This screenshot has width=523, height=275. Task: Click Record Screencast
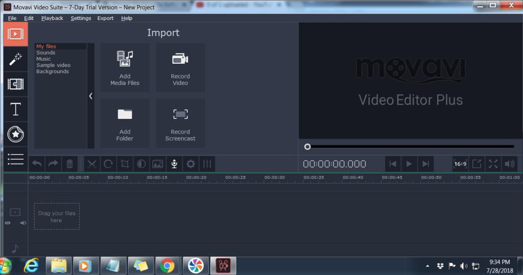[180, 123]
